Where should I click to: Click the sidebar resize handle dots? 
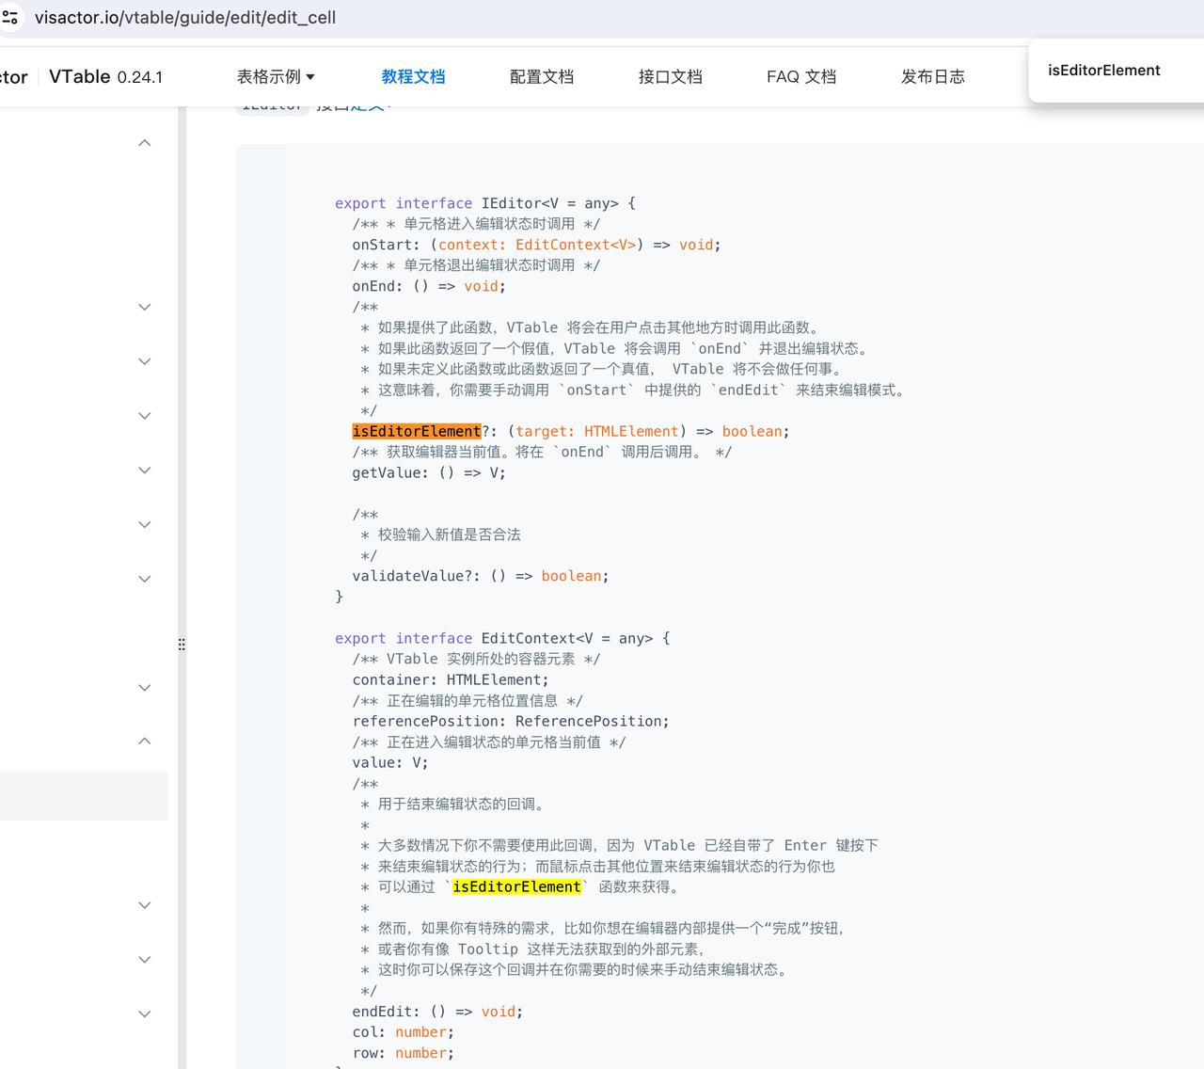point(182,645)
